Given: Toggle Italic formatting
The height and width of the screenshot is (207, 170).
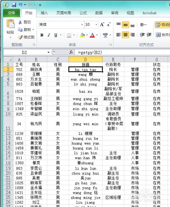Looking at the screenshot, I should (49, 35).
